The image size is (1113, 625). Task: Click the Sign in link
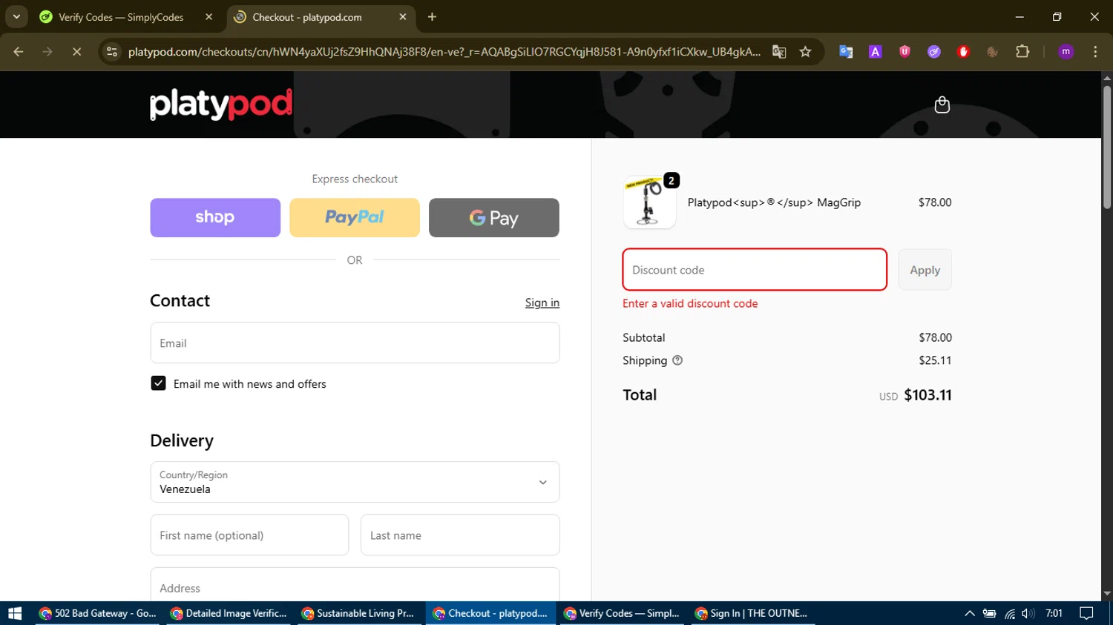click(x=542, y=302)
